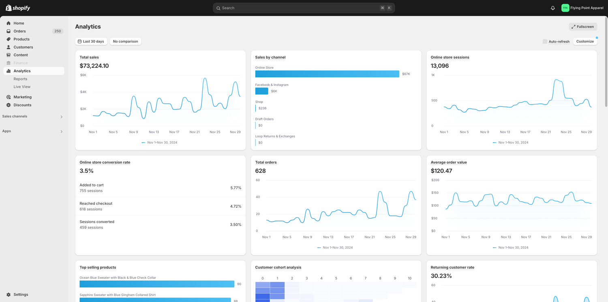Click the Facebook & Instagram $6K bar
Image resolution: width=608 pixels, height=302 pixels.
262,91
